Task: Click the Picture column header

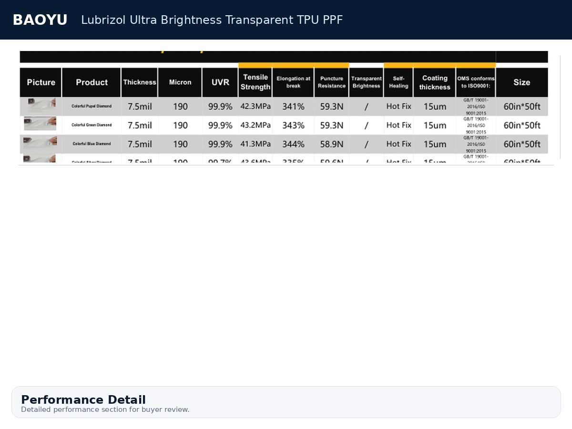Action: [x=41, y=82]
